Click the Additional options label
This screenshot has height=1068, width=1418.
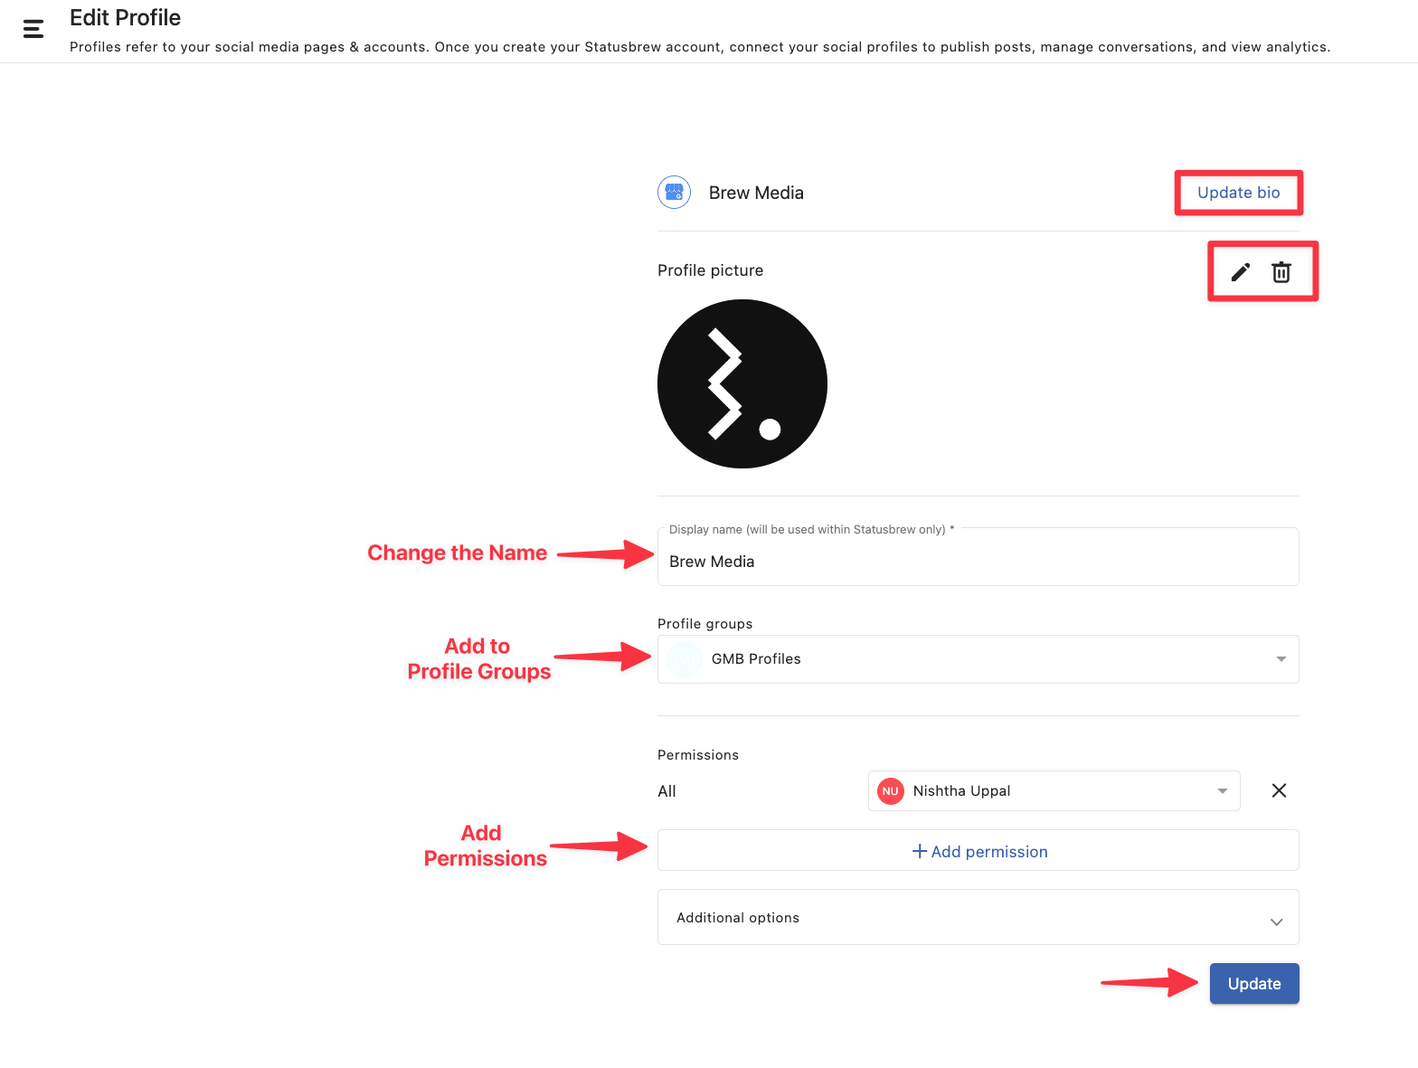[x=738, y=918]
